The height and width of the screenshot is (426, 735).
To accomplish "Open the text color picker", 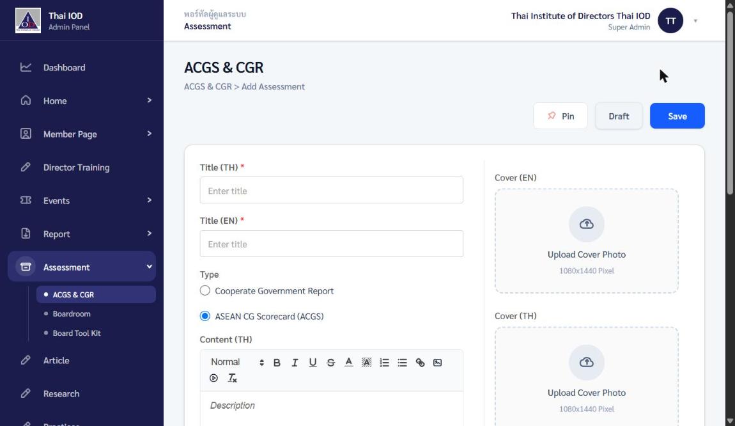I will [x=348, y=362].
